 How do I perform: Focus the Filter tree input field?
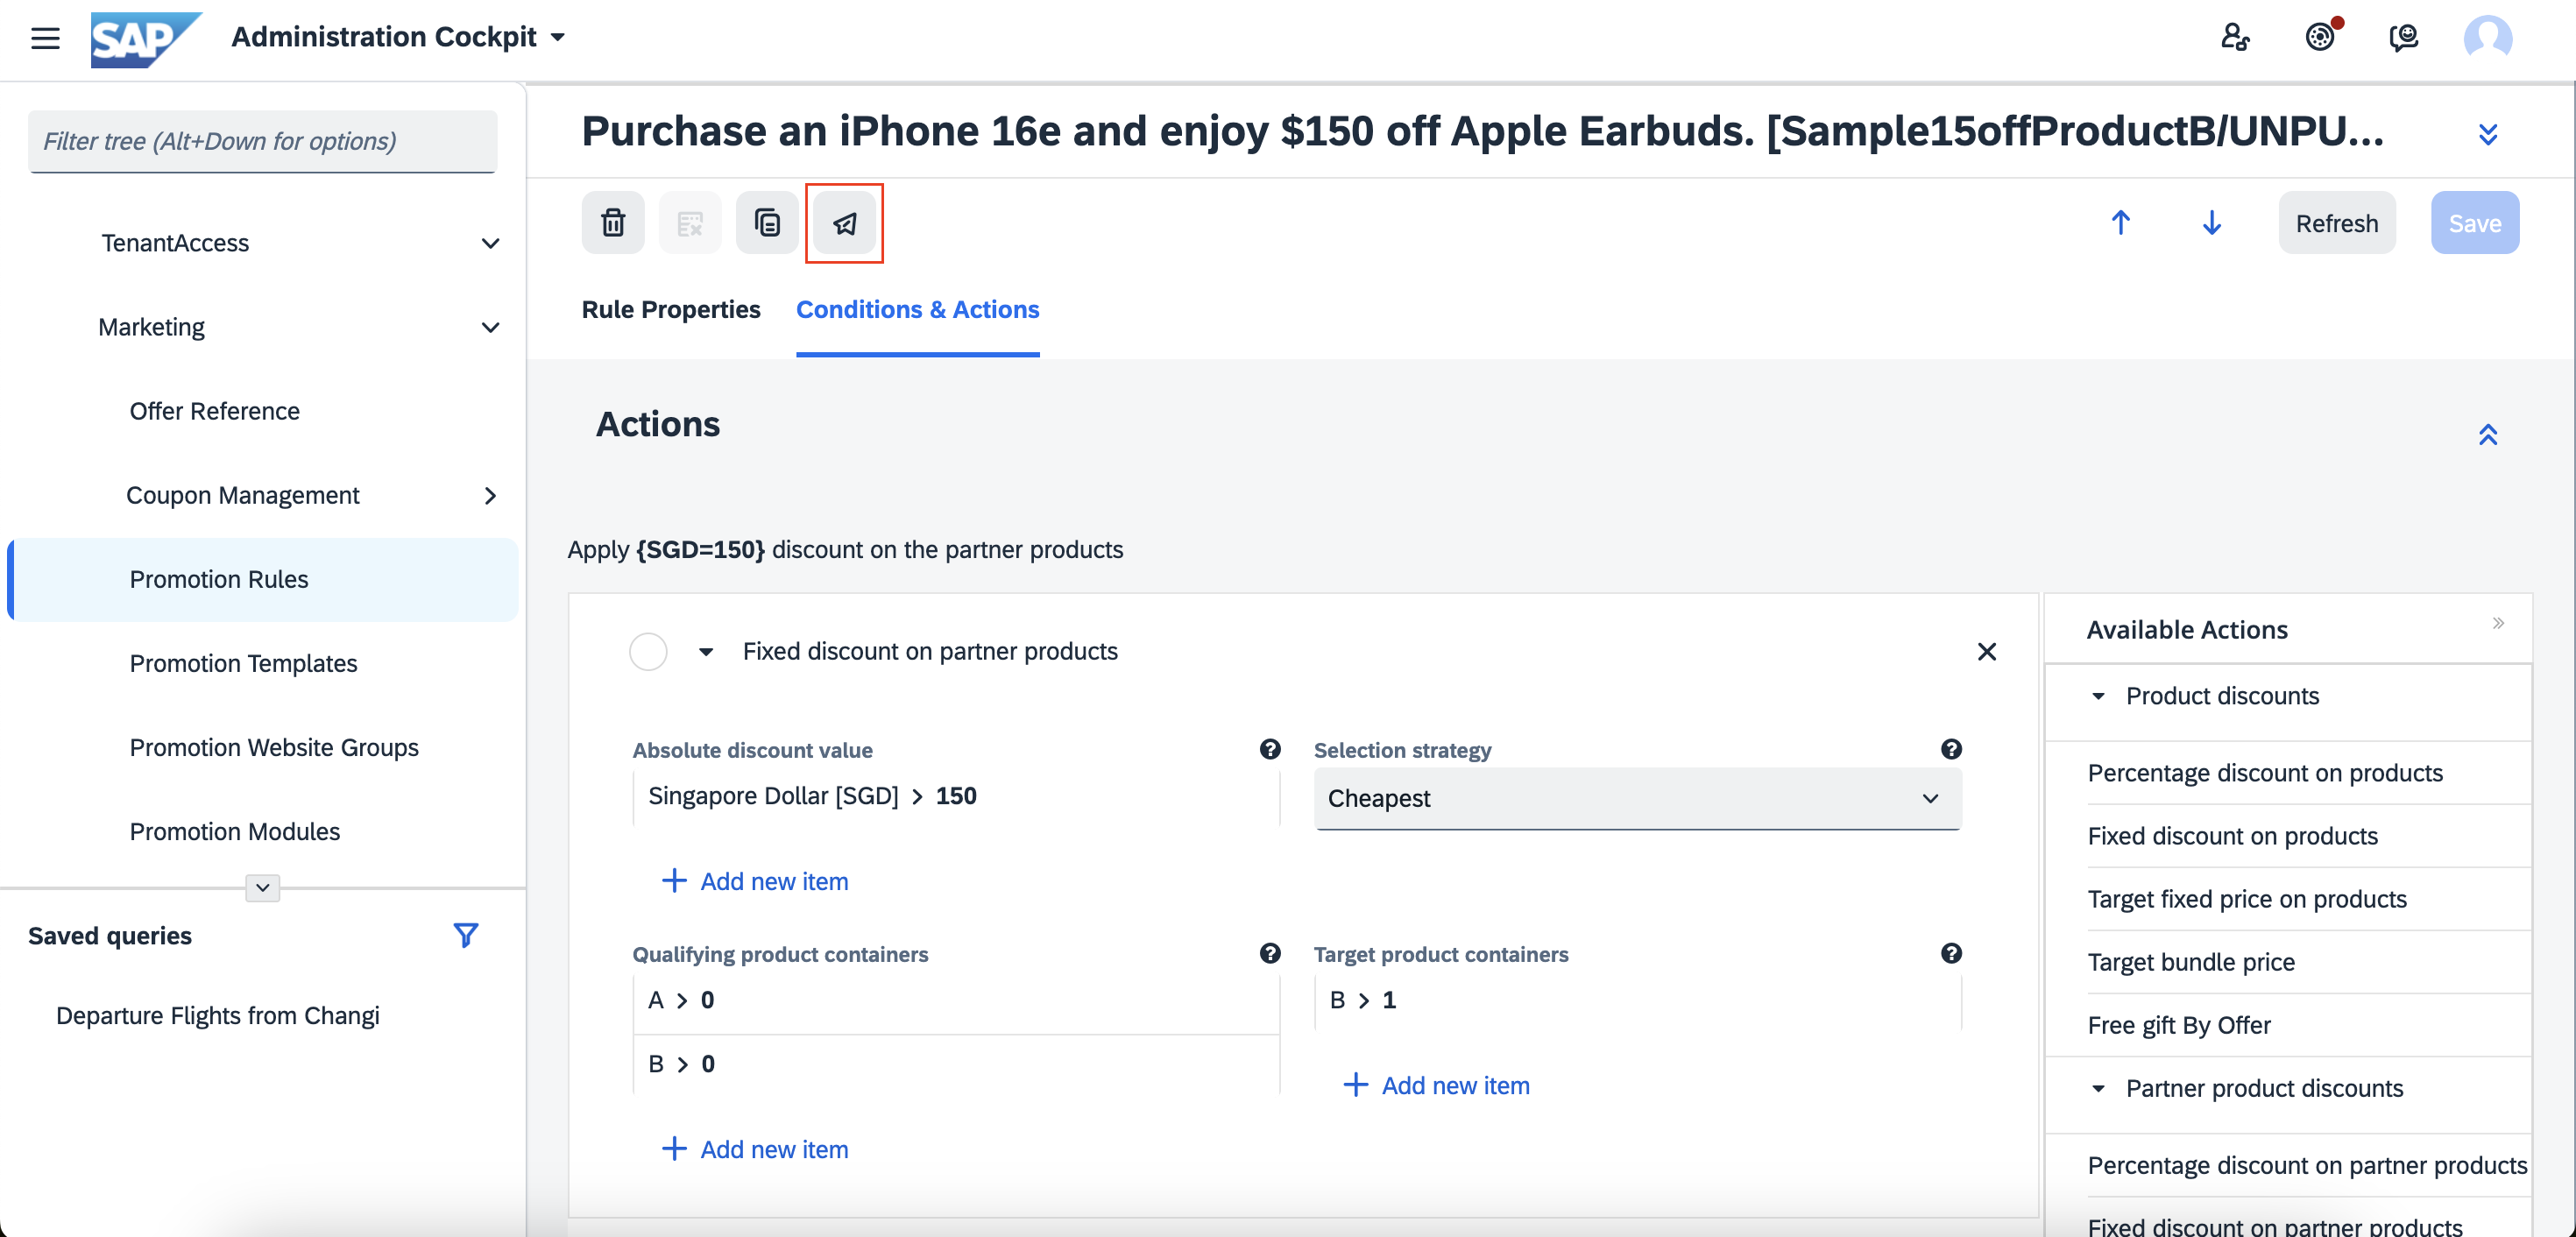[262, 141]
